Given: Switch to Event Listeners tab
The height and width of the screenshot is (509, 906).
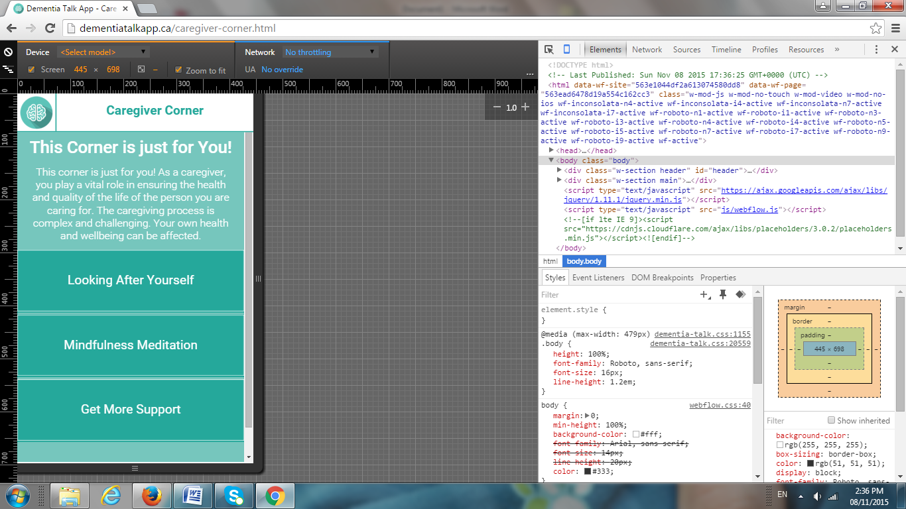Looking at the screenshot, I should pyautogui.click(x=598, y=278).
